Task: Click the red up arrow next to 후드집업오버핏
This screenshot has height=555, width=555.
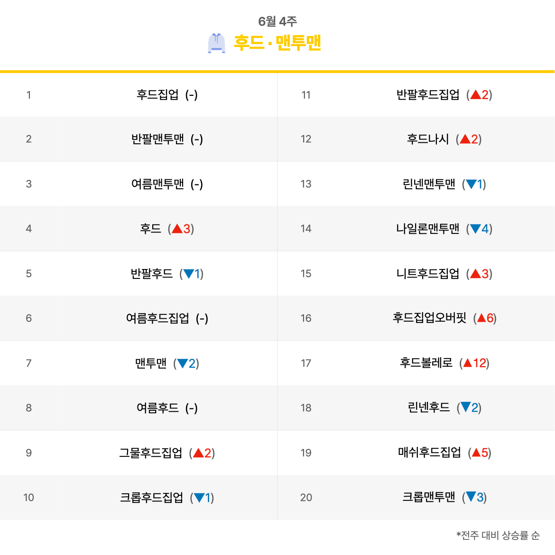Action: (481, 318)
